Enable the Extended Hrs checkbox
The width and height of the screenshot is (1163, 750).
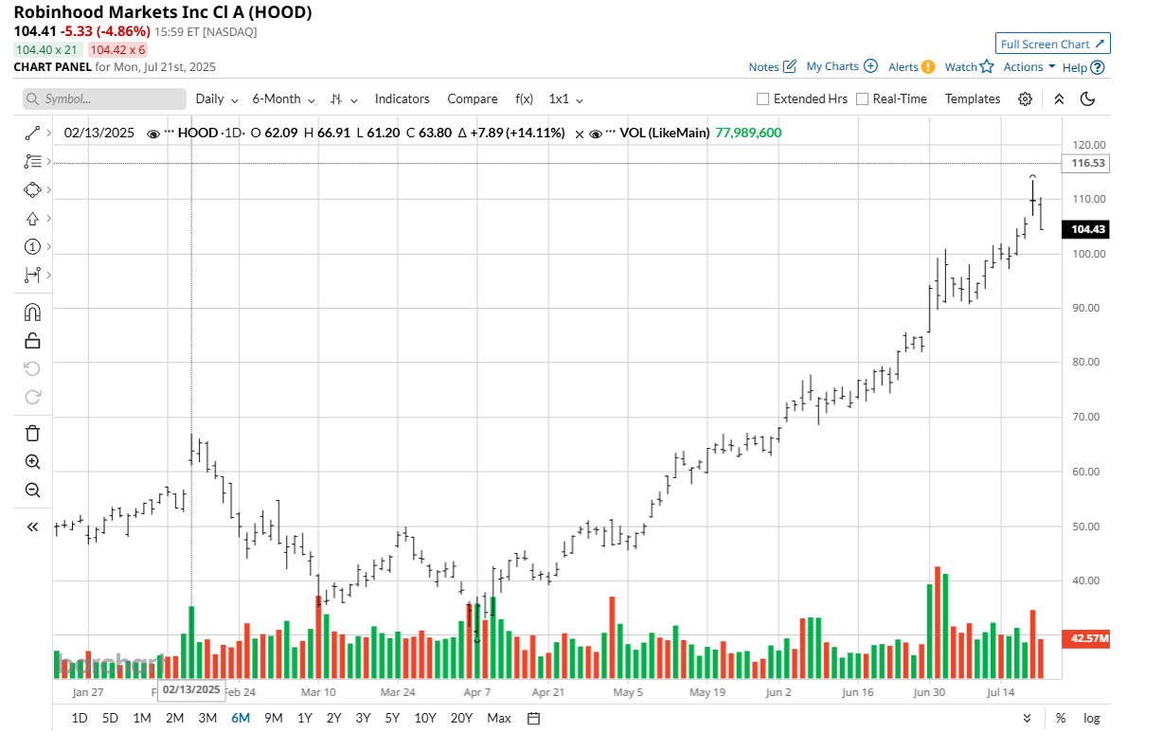click(x=763, y=98)
